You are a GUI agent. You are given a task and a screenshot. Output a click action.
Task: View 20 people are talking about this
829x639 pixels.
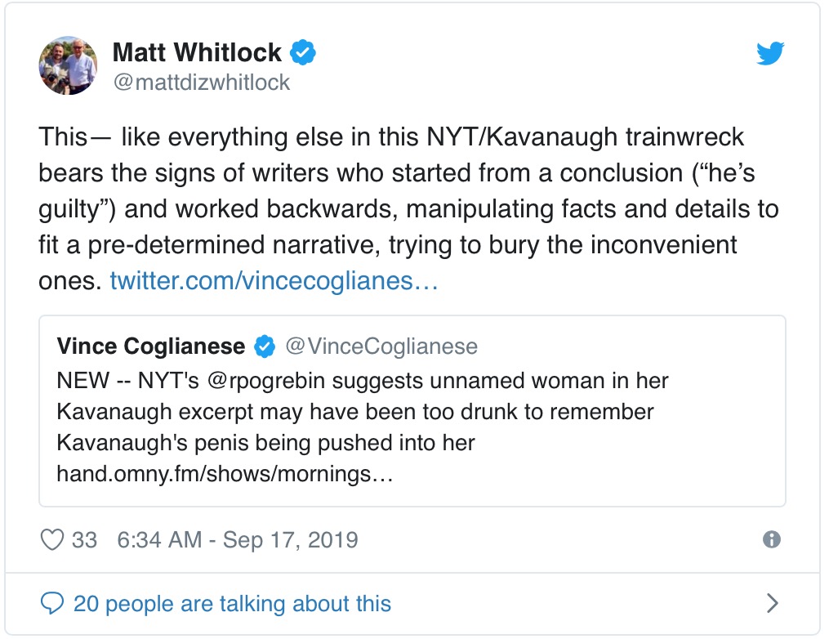point(232,604)
